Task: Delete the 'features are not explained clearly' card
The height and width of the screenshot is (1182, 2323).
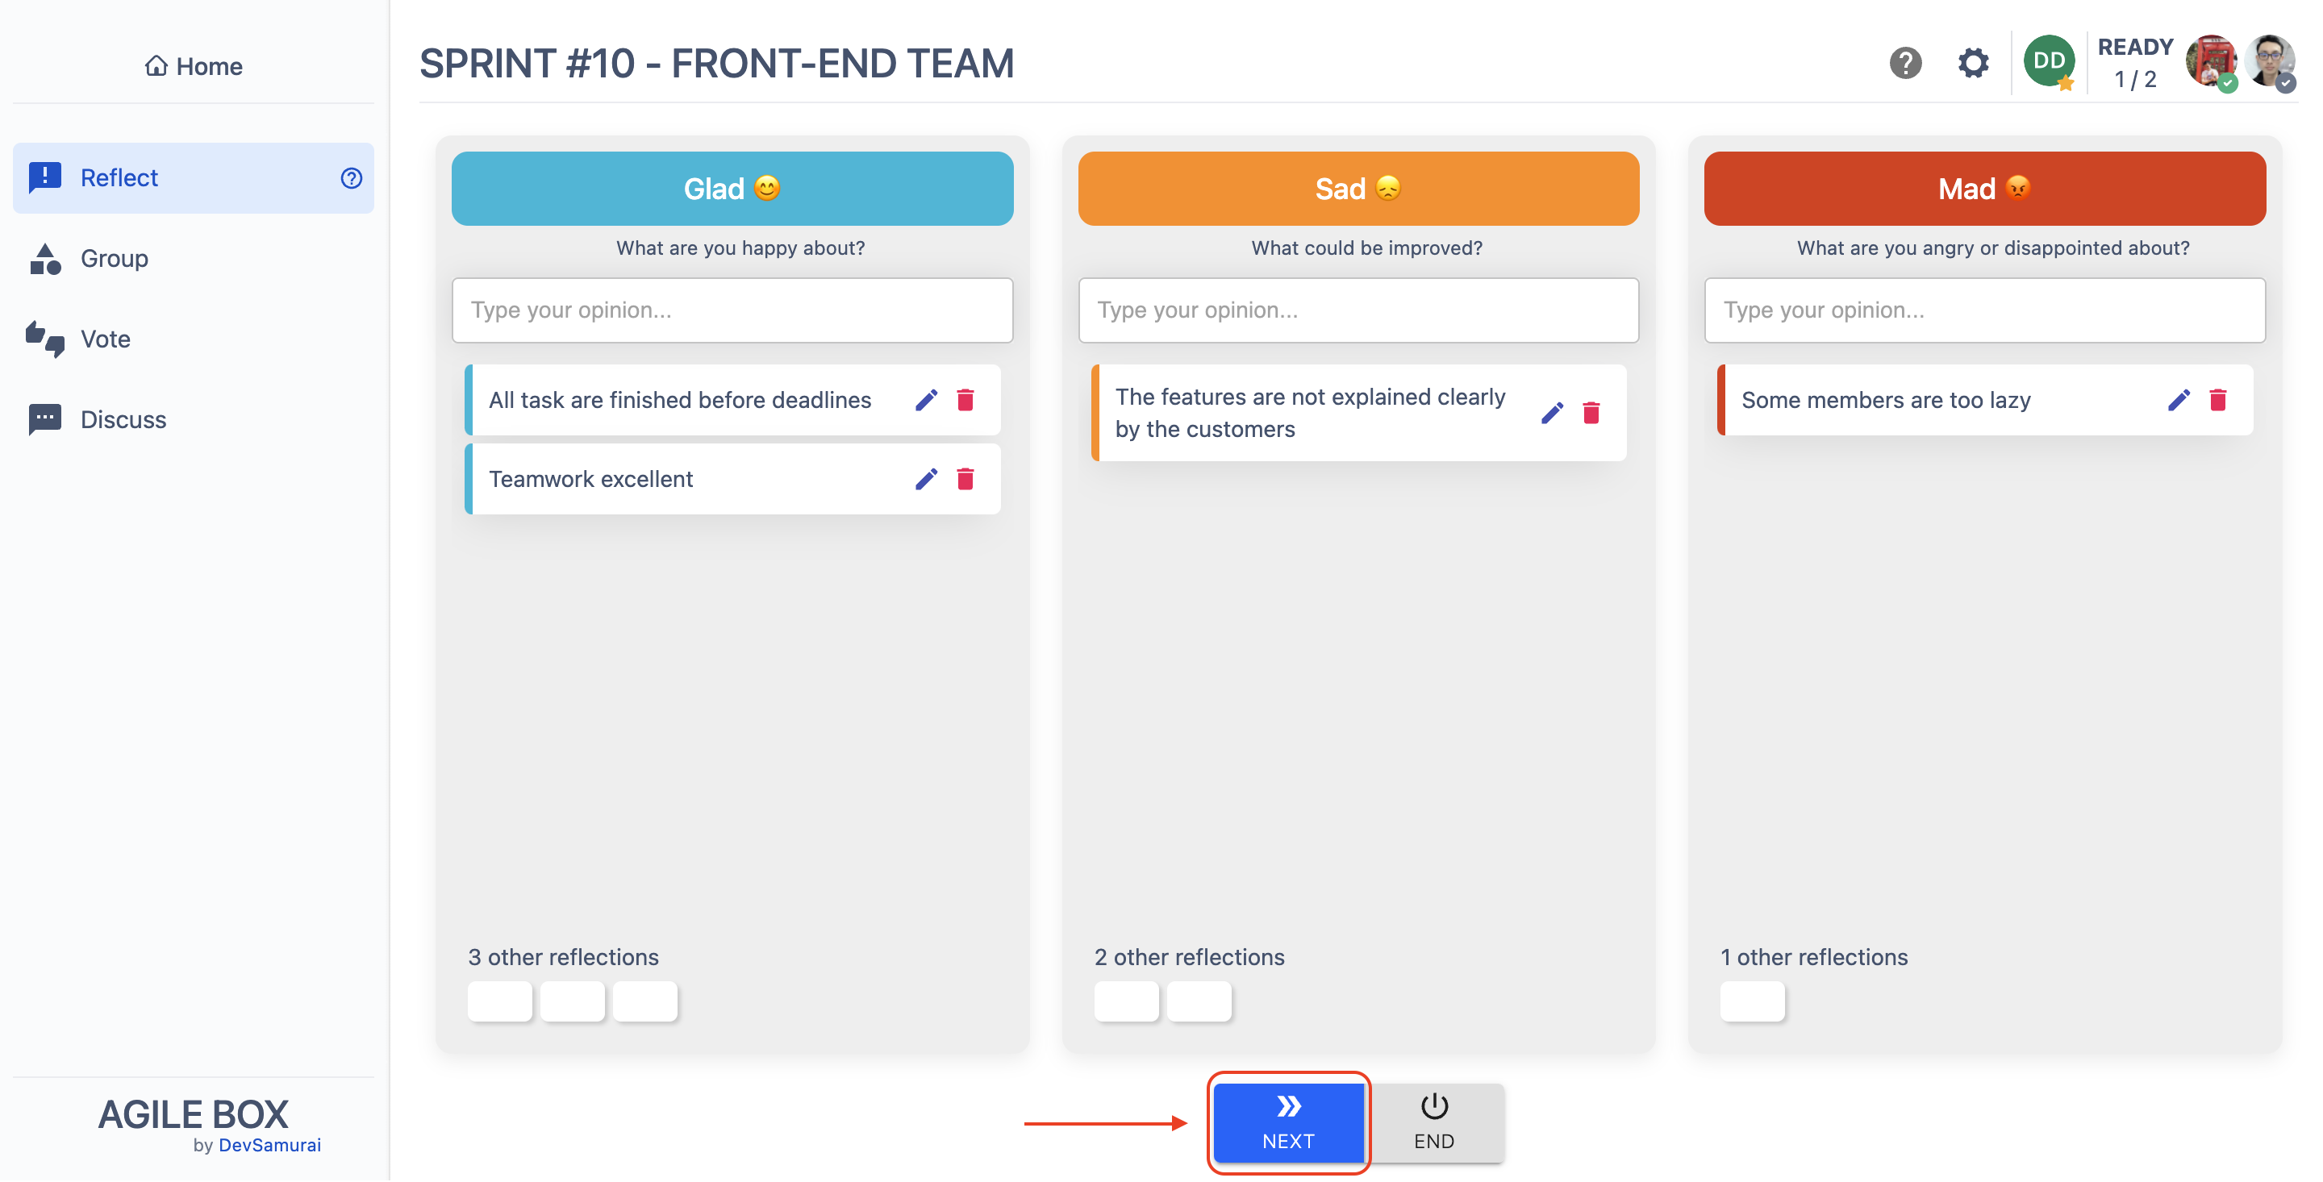Action: [x=1591, y=413]
